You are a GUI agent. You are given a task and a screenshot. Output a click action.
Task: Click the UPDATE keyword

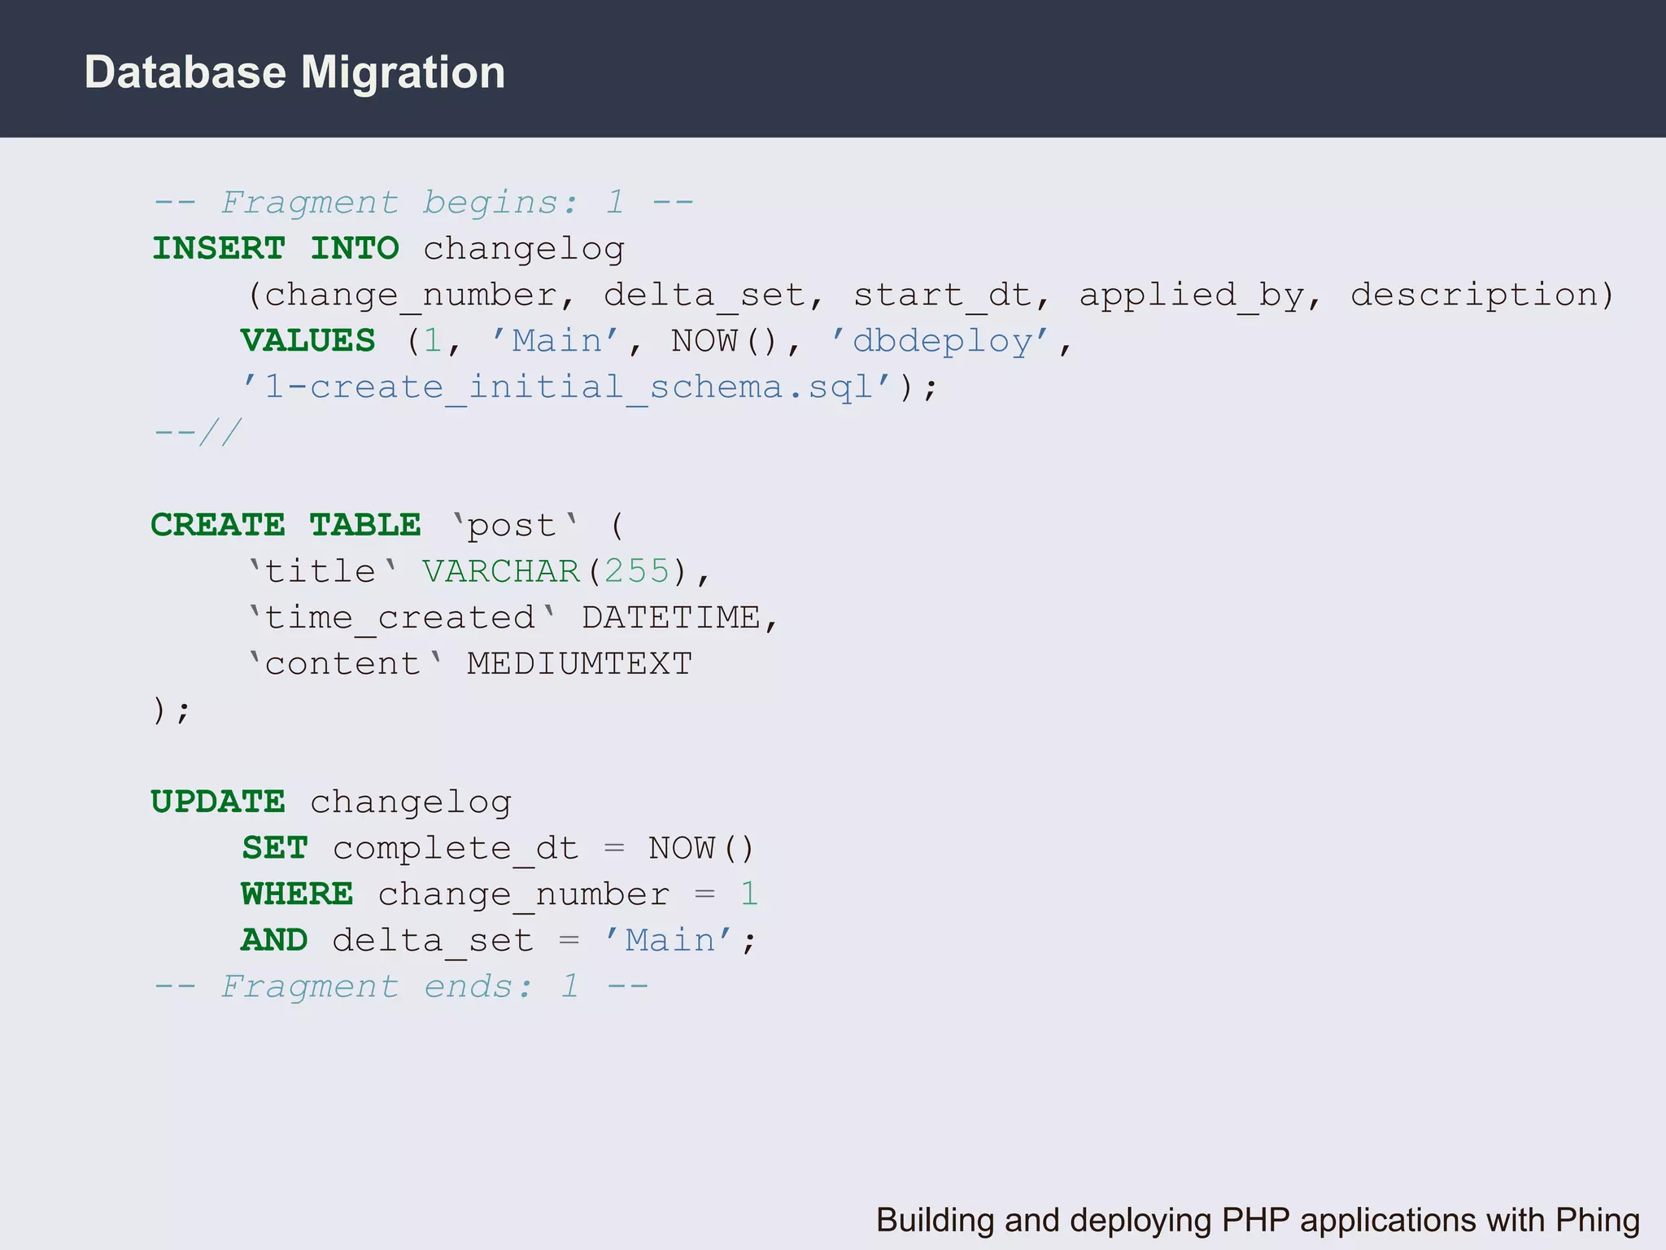click(218, 802)
